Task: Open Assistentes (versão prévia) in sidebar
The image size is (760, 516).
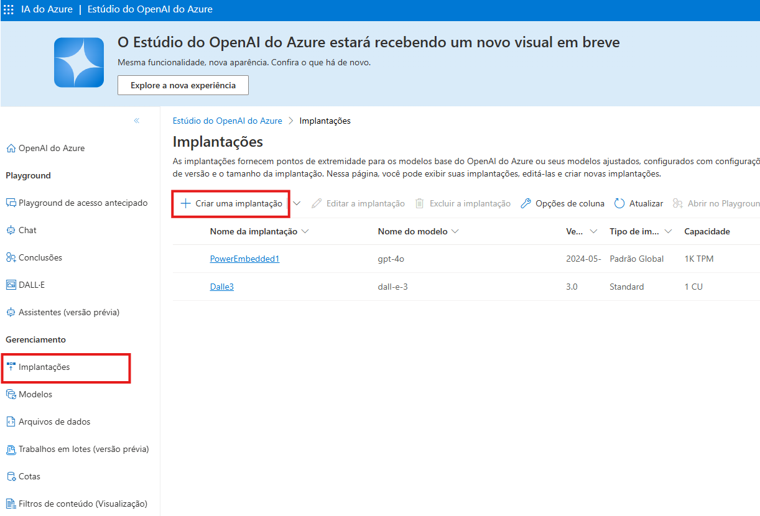Action: click(68, 312)
